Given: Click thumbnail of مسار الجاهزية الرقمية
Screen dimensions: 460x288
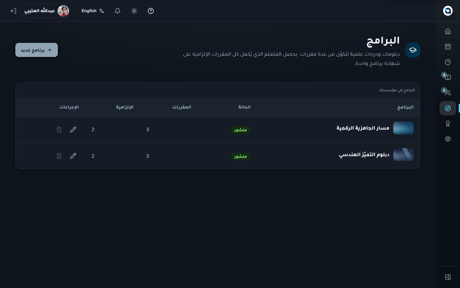Looking at the screenshot, I should tap(403, 128).
